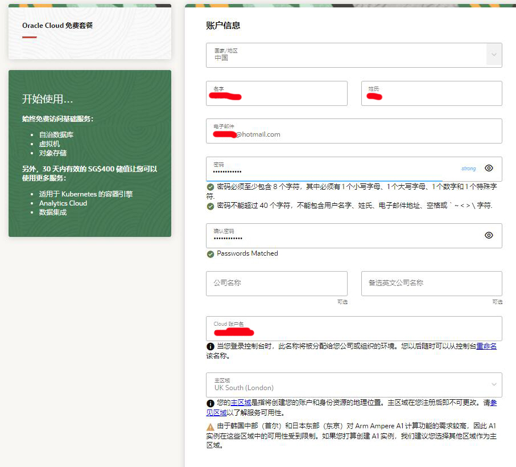Click the check icon for 8-character password rule
Image resolution: width=516 pixels, height=467 pixels.
tap(210, 187)
